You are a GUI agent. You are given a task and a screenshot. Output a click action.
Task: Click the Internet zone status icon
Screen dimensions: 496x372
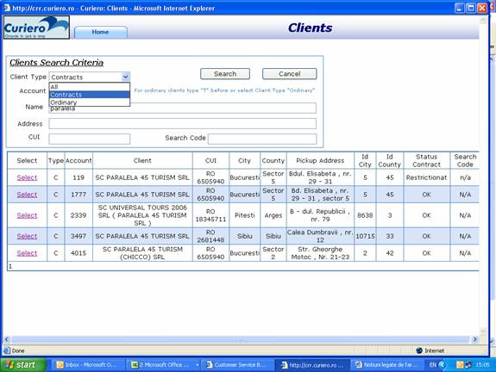pyautogui.click(x=419, y=350)
